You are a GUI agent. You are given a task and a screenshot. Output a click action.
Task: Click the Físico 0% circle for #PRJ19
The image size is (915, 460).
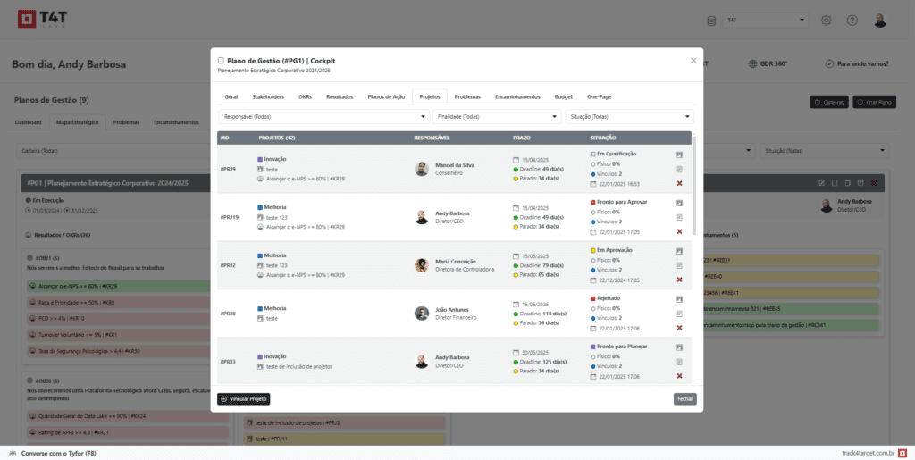tap(592, 212)
